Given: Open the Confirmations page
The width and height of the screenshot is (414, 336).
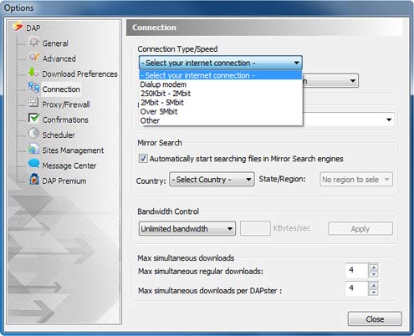Looking at the screenshot, I should pyautogui.click(x=65, y=120).
